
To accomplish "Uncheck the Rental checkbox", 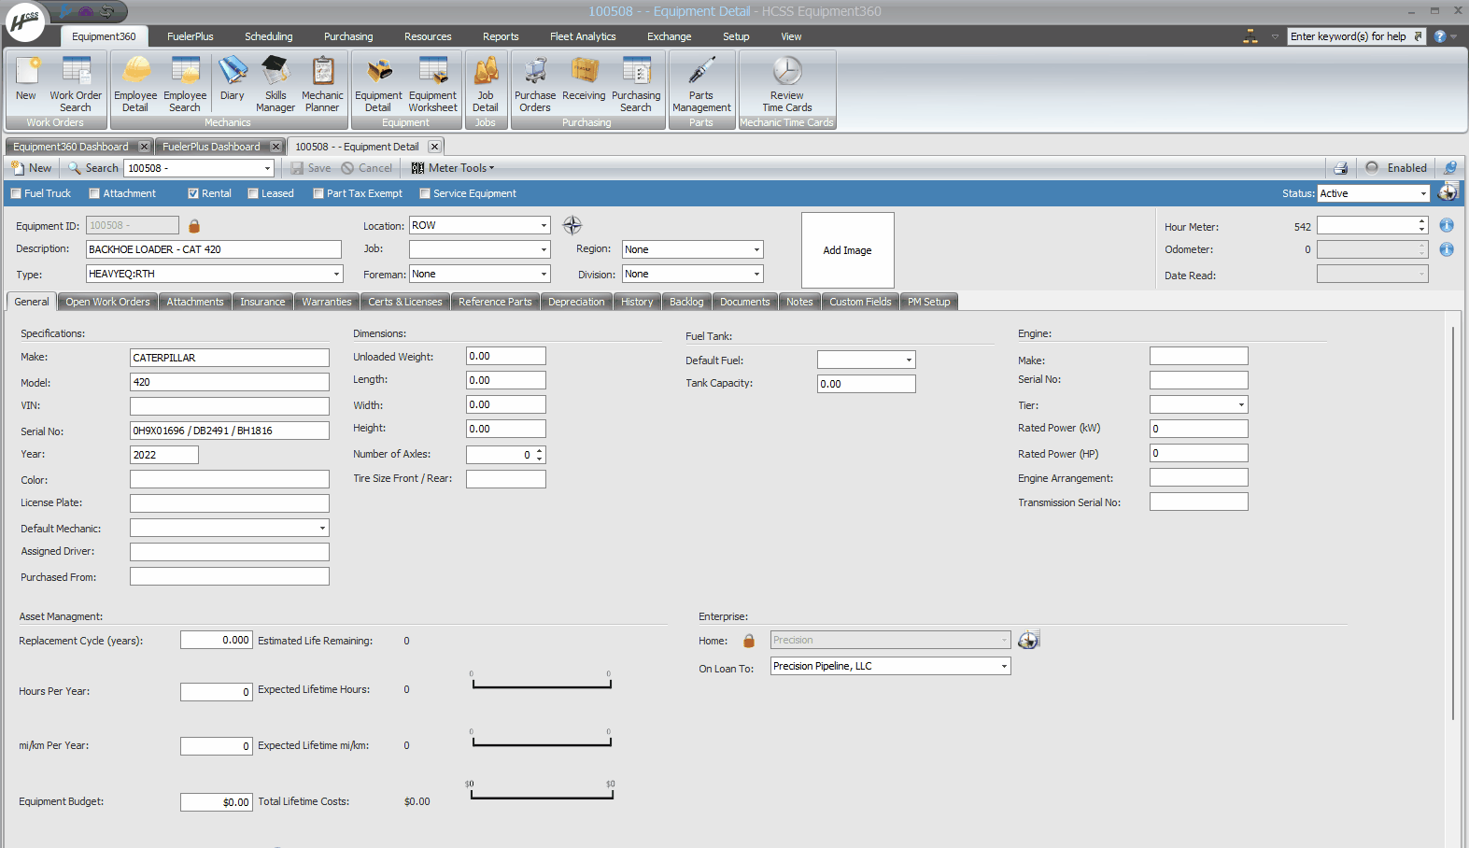I will point(193,193).
